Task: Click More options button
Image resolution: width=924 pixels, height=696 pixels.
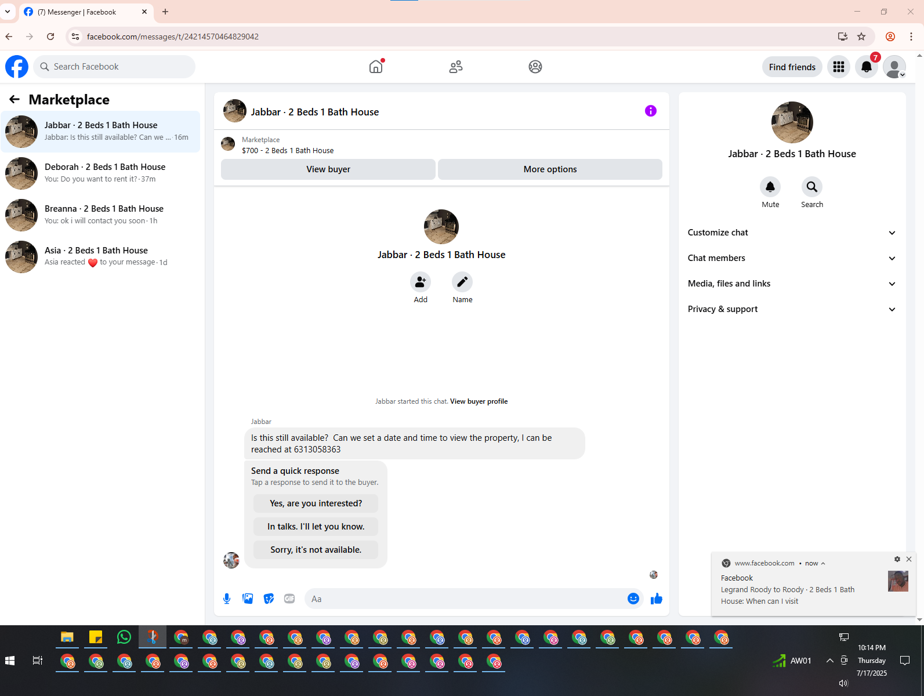Action: coord(550,169)
